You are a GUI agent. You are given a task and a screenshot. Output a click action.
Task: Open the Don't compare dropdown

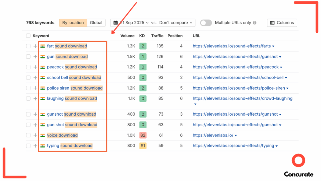(176, 23)
